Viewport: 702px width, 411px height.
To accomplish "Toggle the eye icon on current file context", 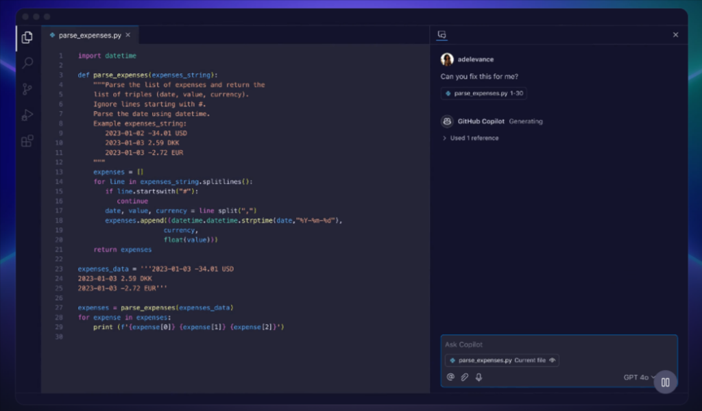I will coord(552,360).
